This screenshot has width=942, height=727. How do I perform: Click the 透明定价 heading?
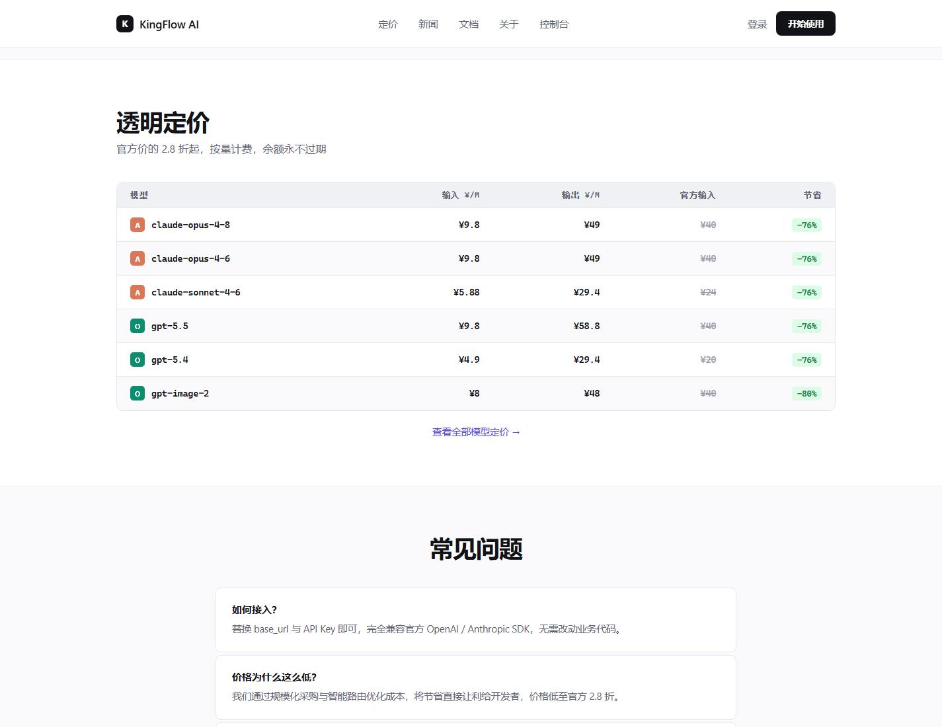pos(163,123)
